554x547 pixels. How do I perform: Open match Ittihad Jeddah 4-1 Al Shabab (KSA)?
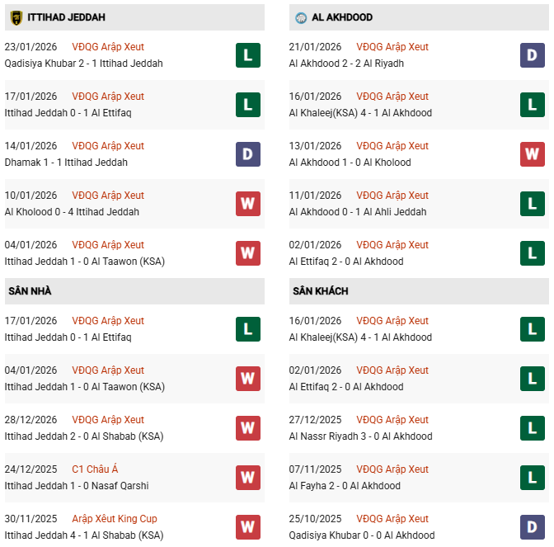click(x=84, y=535)
